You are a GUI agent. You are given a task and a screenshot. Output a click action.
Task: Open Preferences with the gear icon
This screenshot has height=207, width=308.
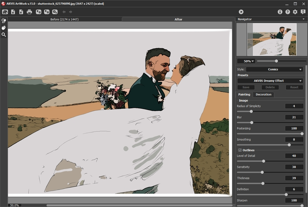tap(295, 12)
